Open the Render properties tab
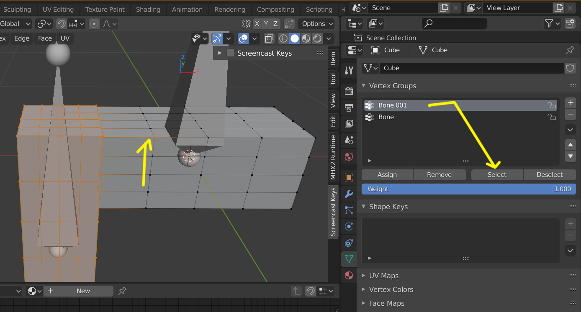Image resolution: width=581 pixels, height=312 pixels. tap(349, 91)
